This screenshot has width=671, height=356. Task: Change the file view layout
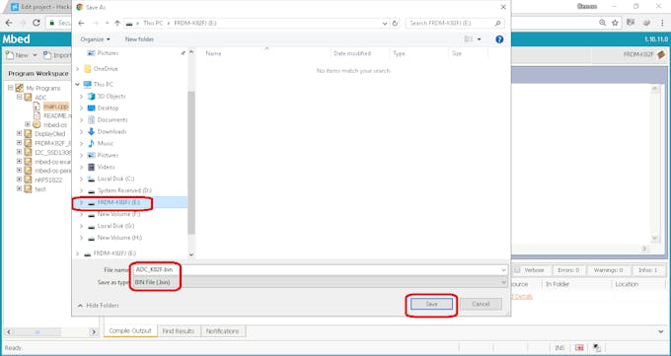[x=473, y=39]
